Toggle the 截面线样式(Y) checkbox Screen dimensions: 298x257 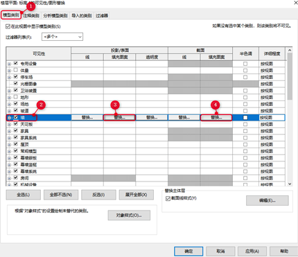pyautogui.click(x=168, y=198)
